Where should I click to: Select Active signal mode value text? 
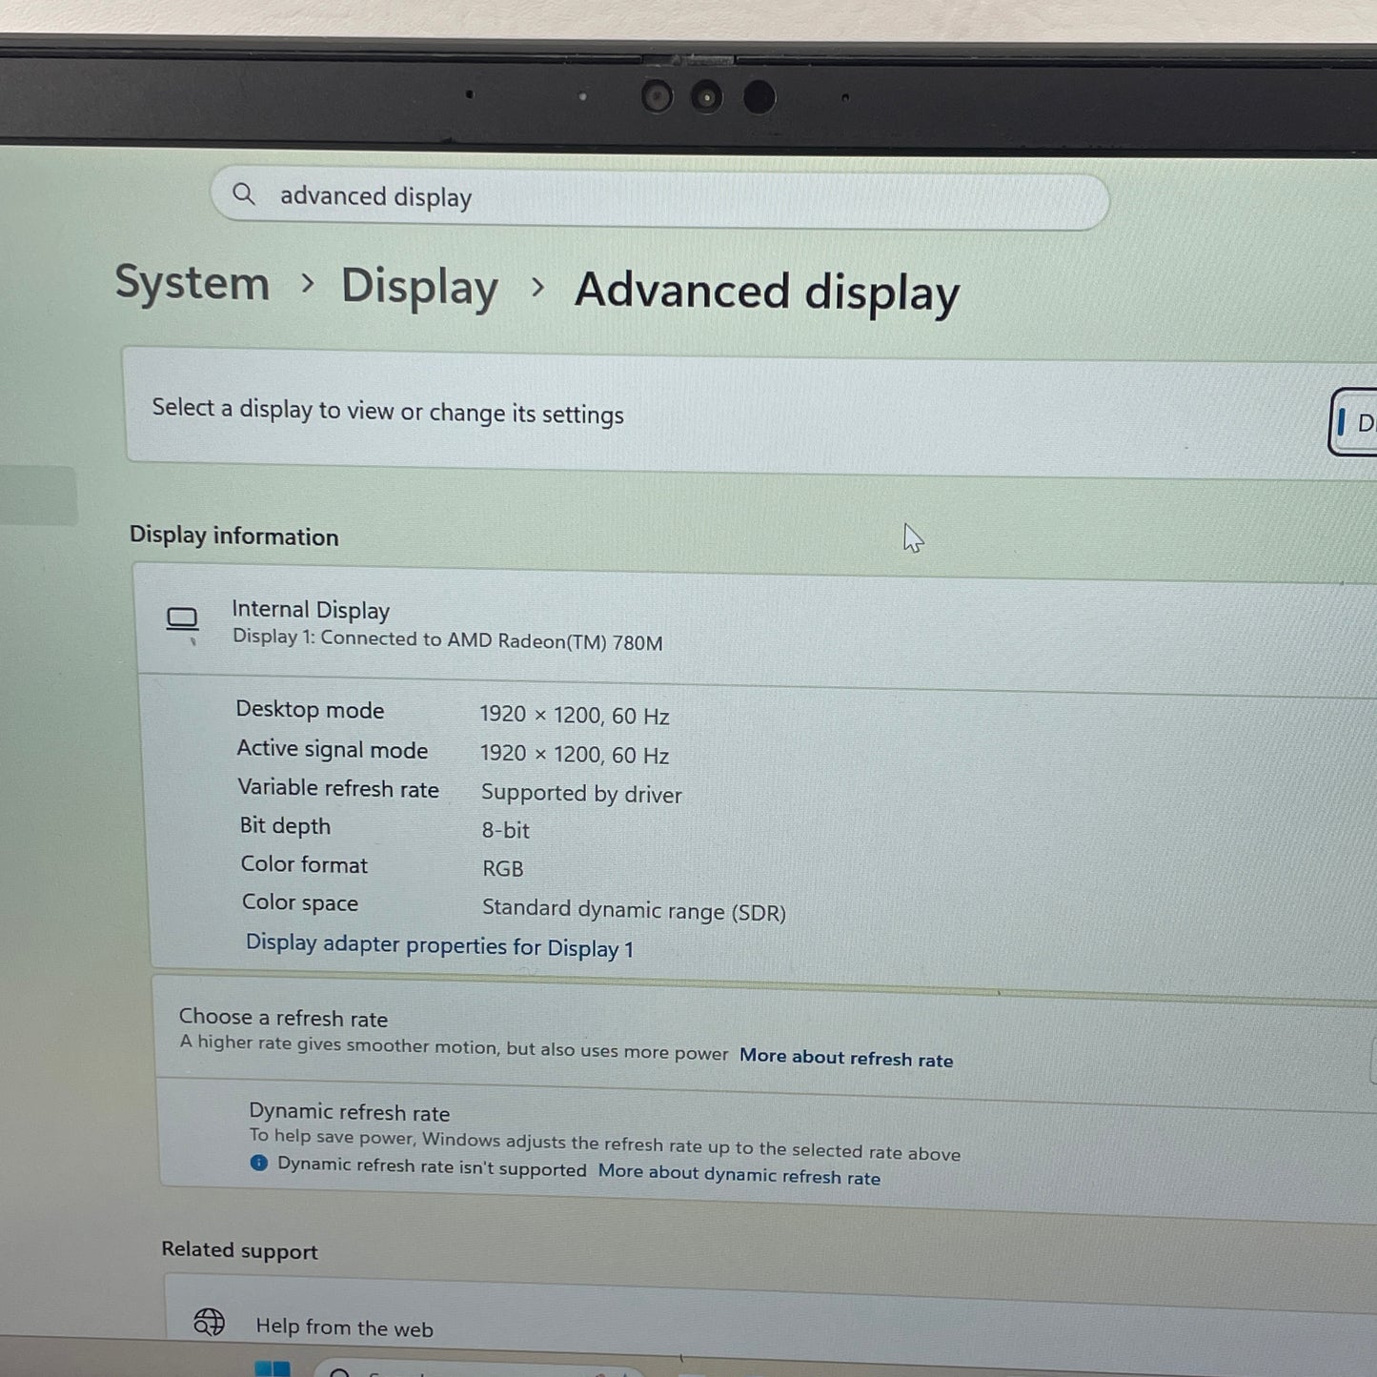point(575,754)
